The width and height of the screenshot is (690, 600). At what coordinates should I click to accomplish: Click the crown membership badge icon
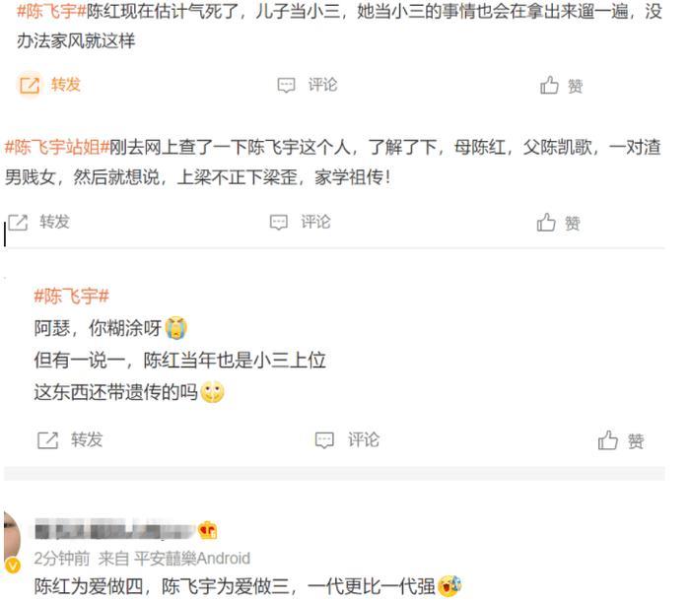(x=207, y=530)
